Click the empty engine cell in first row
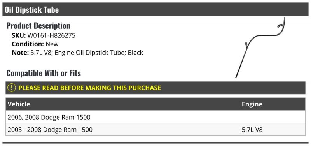Screen dimensions: 311x146 click(x=273, y=117)
